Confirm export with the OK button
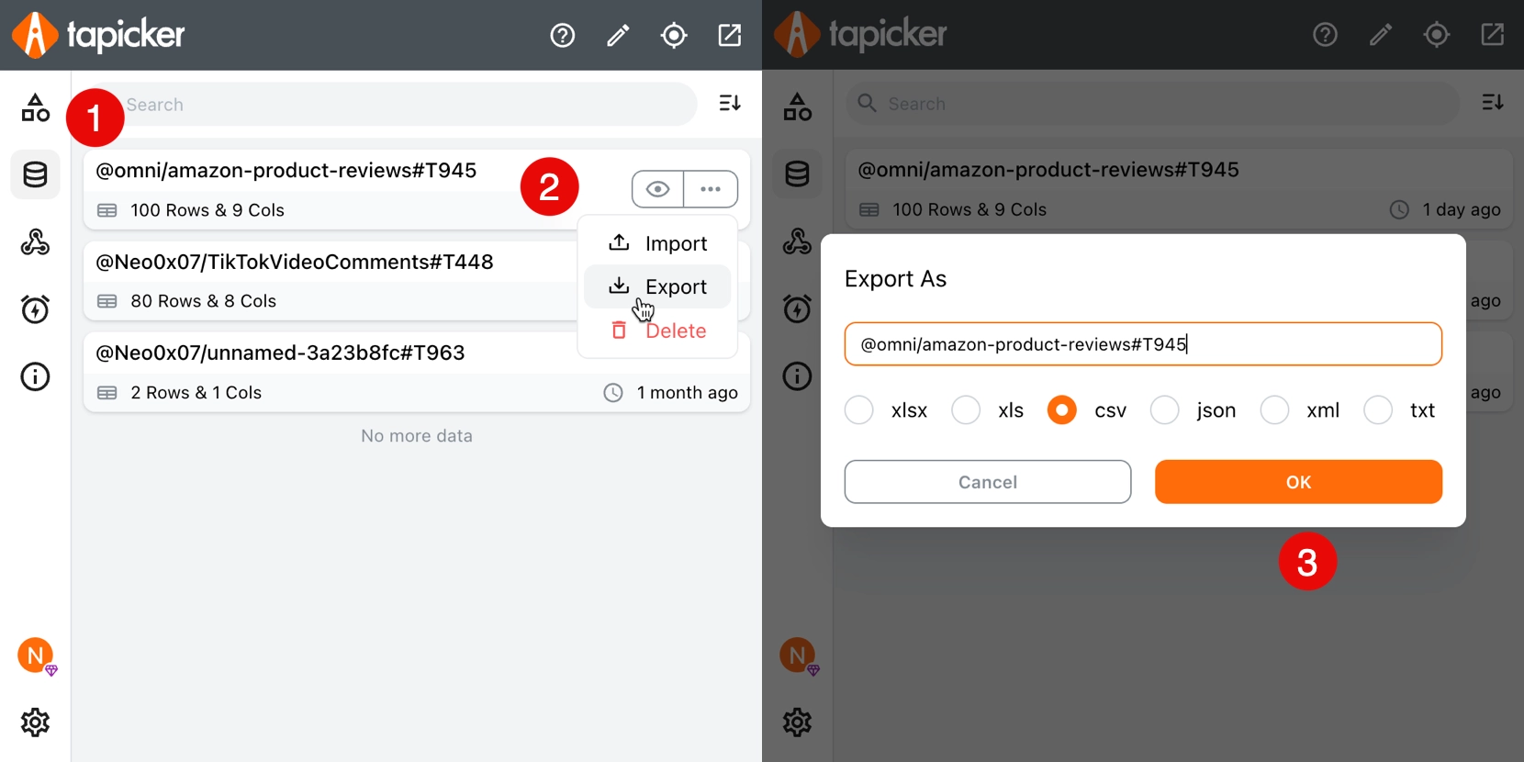This screenshot has width=1524, height=762. coord(1298,482)
